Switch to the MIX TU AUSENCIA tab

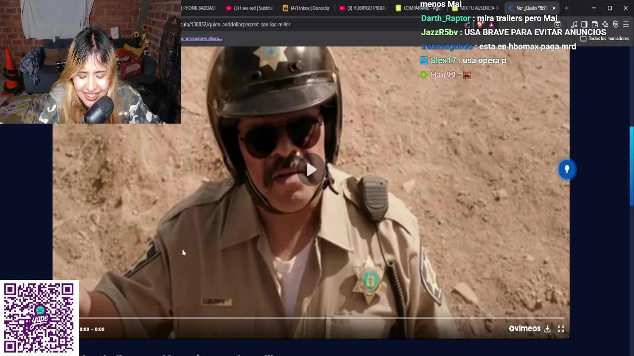pyautogui.click(x=475, y=8)
